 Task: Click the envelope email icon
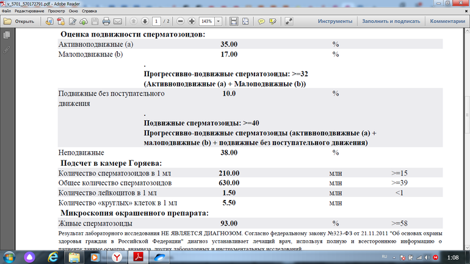118,21
